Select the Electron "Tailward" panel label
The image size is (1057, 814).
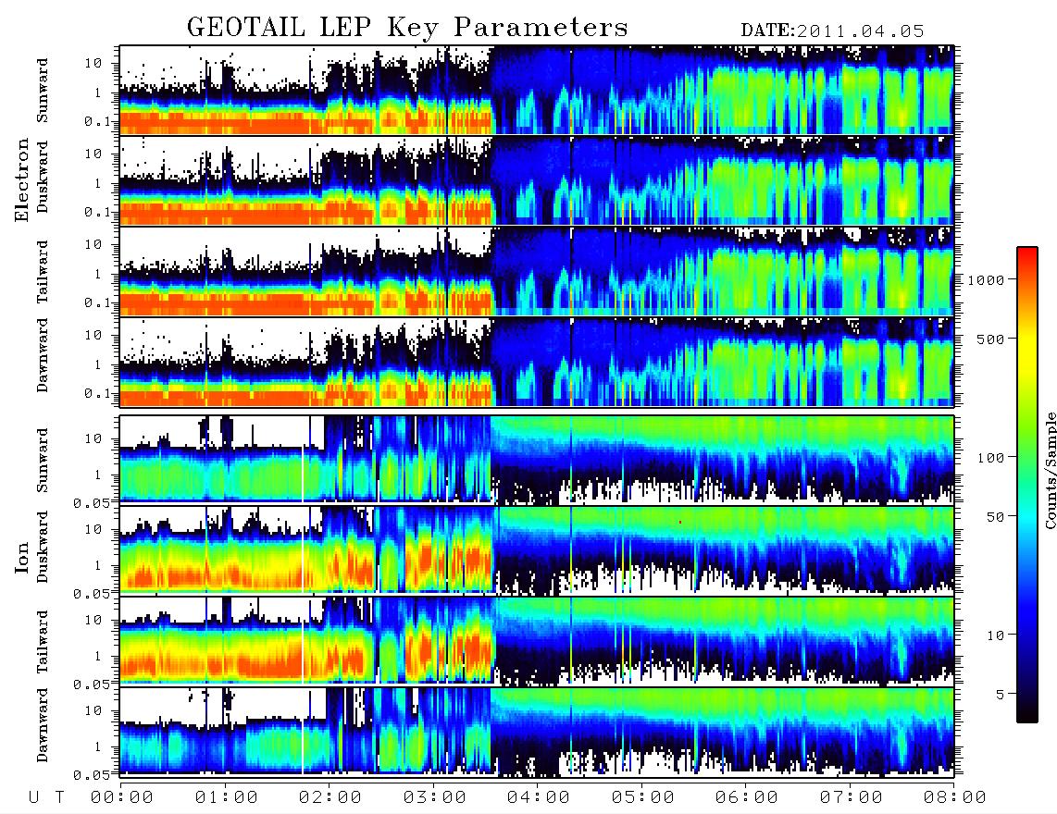point(43,272)
